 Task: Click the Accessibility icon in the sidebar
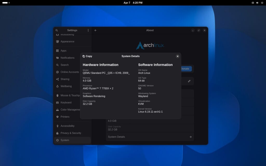click(x=57, y=126)
